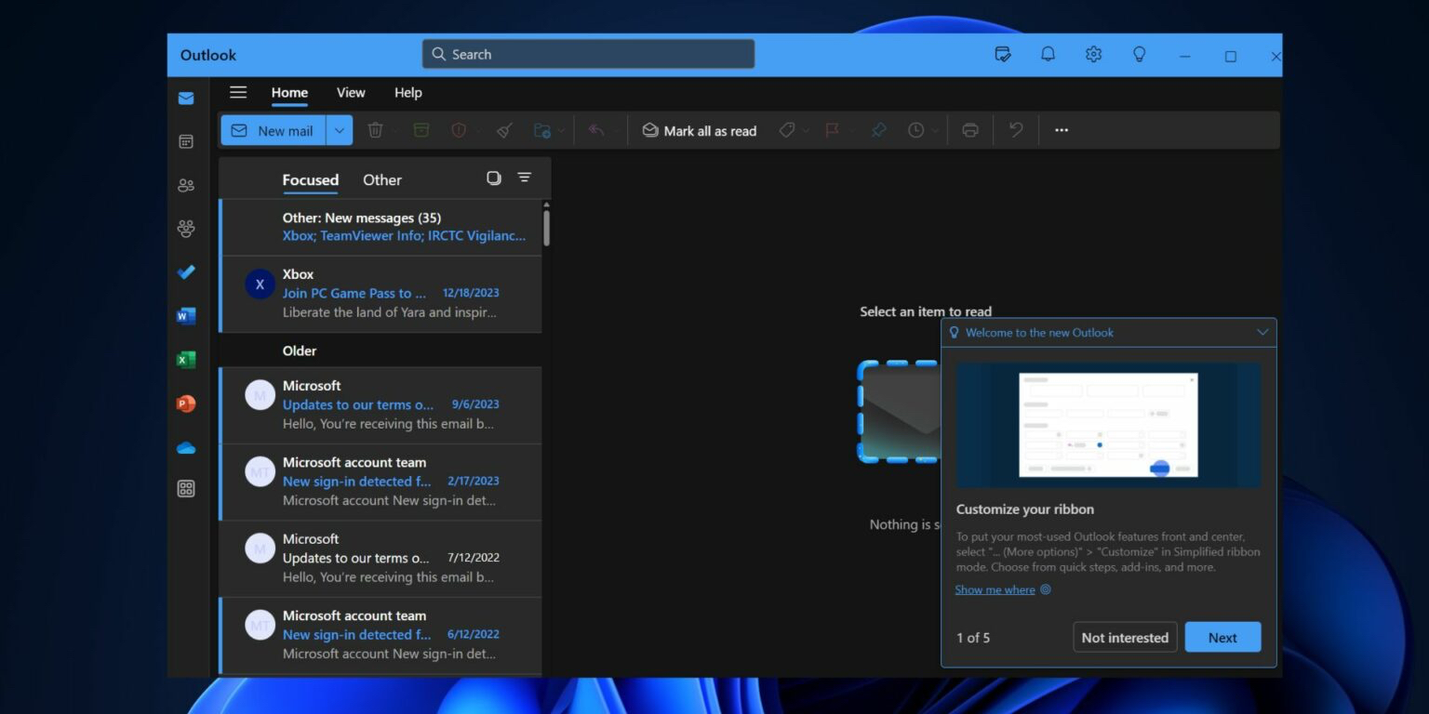Click the Archive icon in ribbon
The height and width of the screenshot is (714, 1429).
click(421, 131)
